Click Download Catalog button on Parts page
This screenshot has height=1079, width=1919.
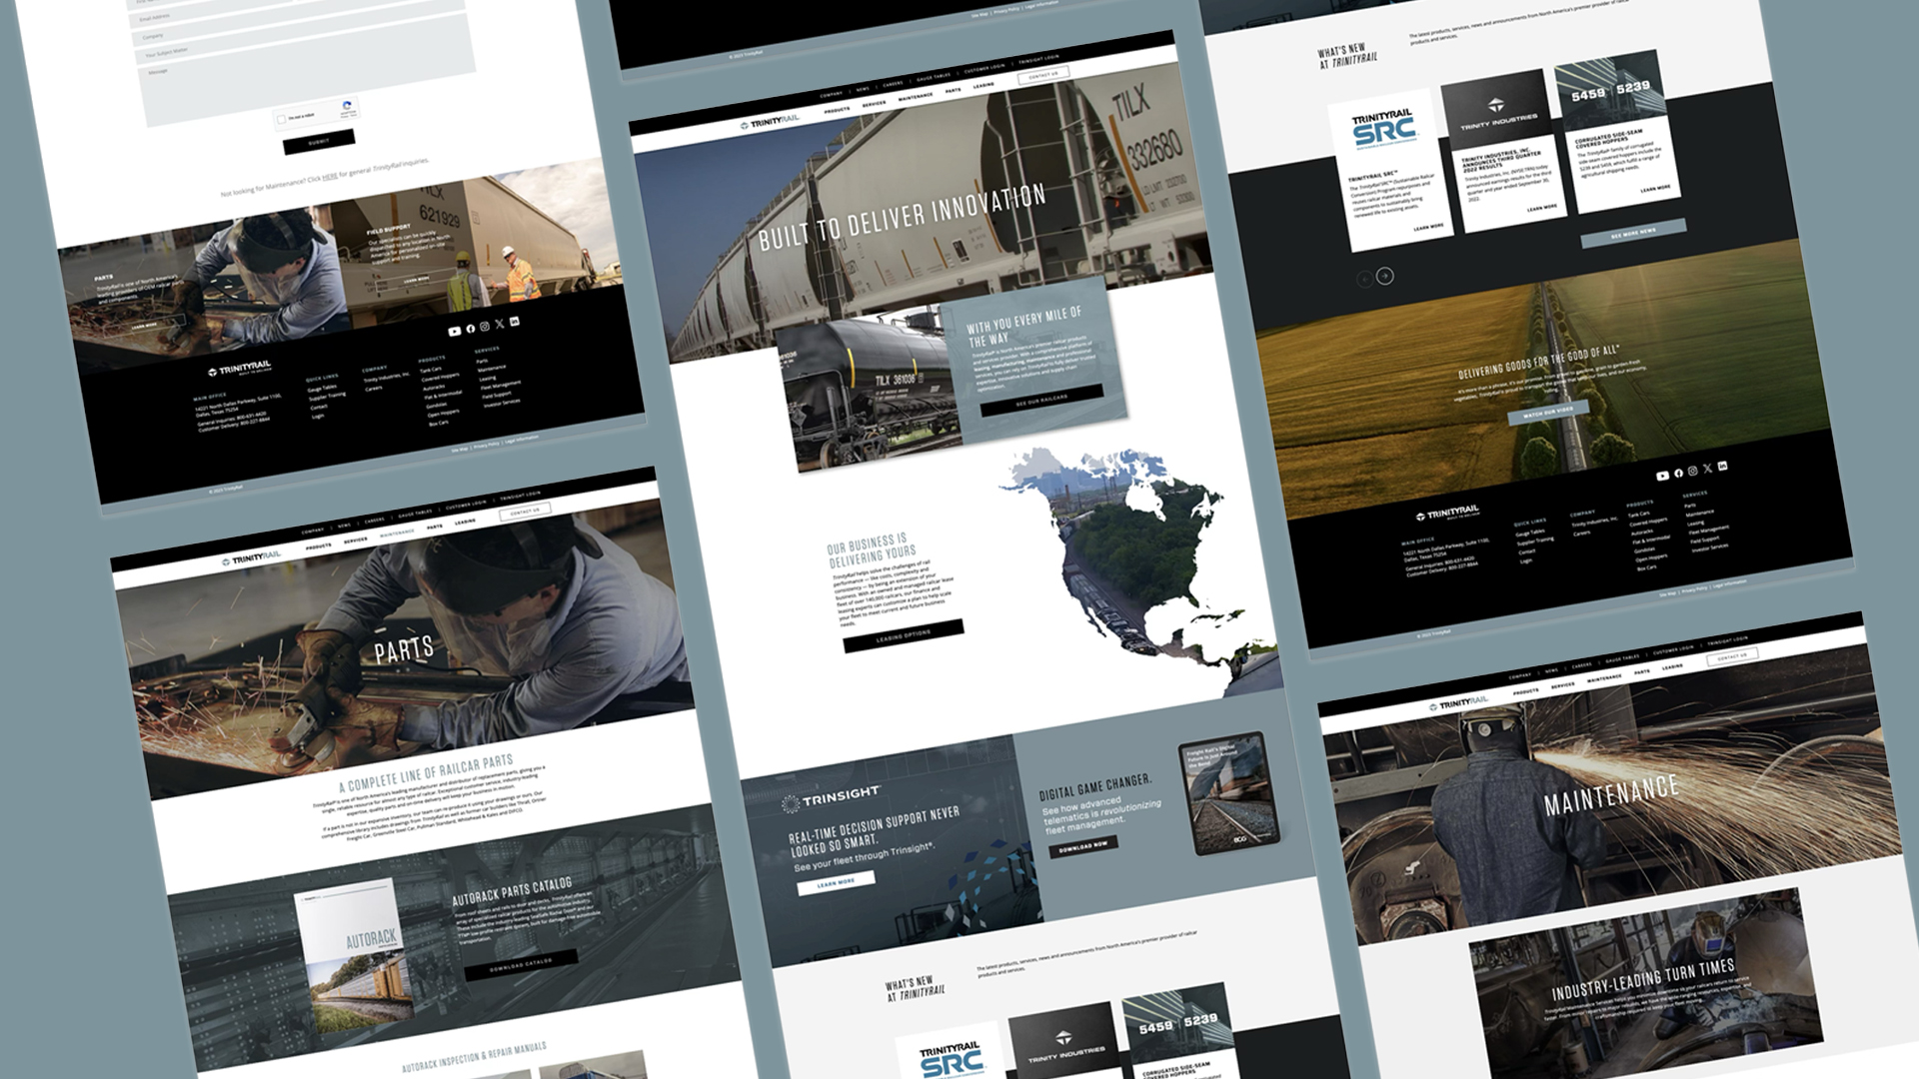coord(521,964)
